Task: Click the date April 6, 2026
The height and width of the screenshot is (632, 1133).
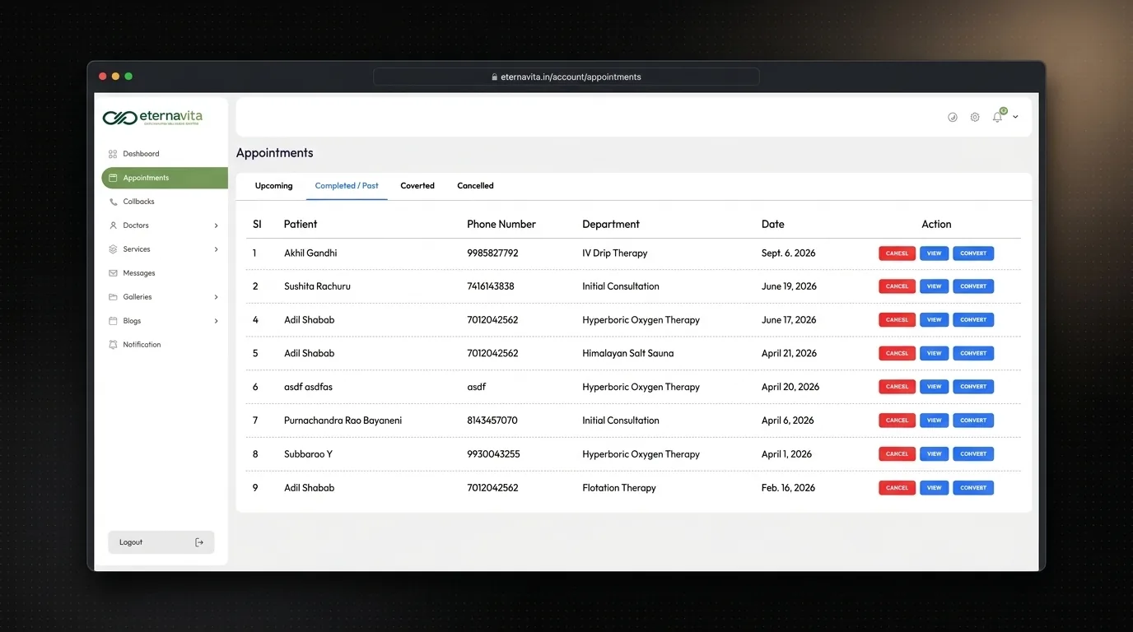Action: (x=787, y=421)
